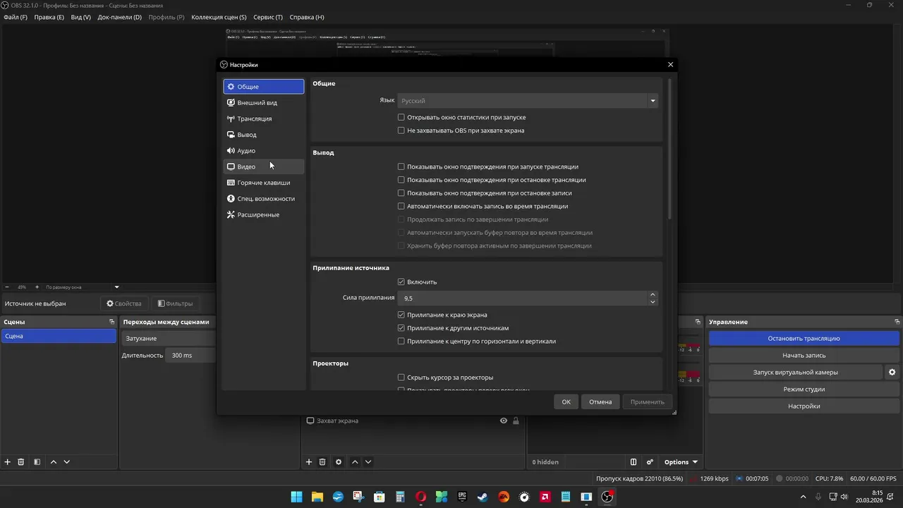Open Calculator from the taskbar
This screenshot has height=508, width=903.
[400, 497]
